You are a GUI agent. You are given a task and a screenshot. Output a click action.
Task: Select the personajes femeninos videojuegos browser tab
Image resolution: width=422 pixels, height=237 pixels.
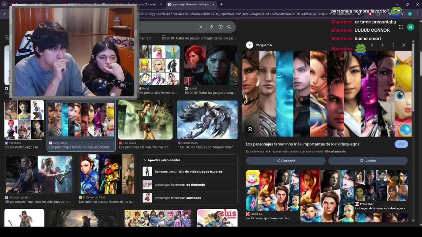[191, 4]
